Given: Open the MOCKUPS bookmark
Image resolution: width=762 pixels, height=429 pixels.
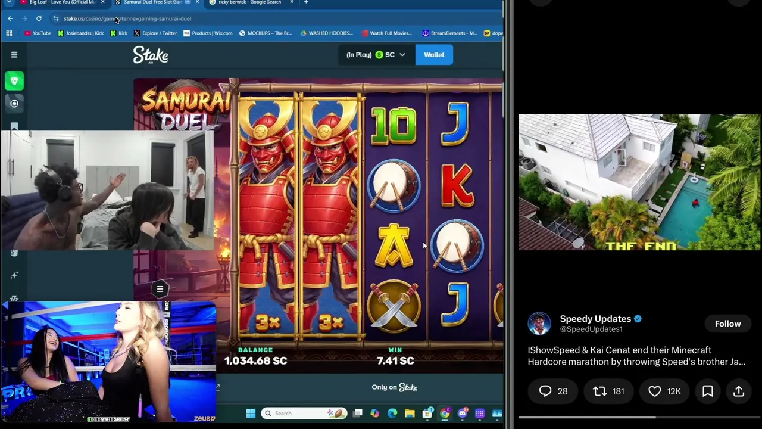Looking at the screenshot, I should [266, 33].
